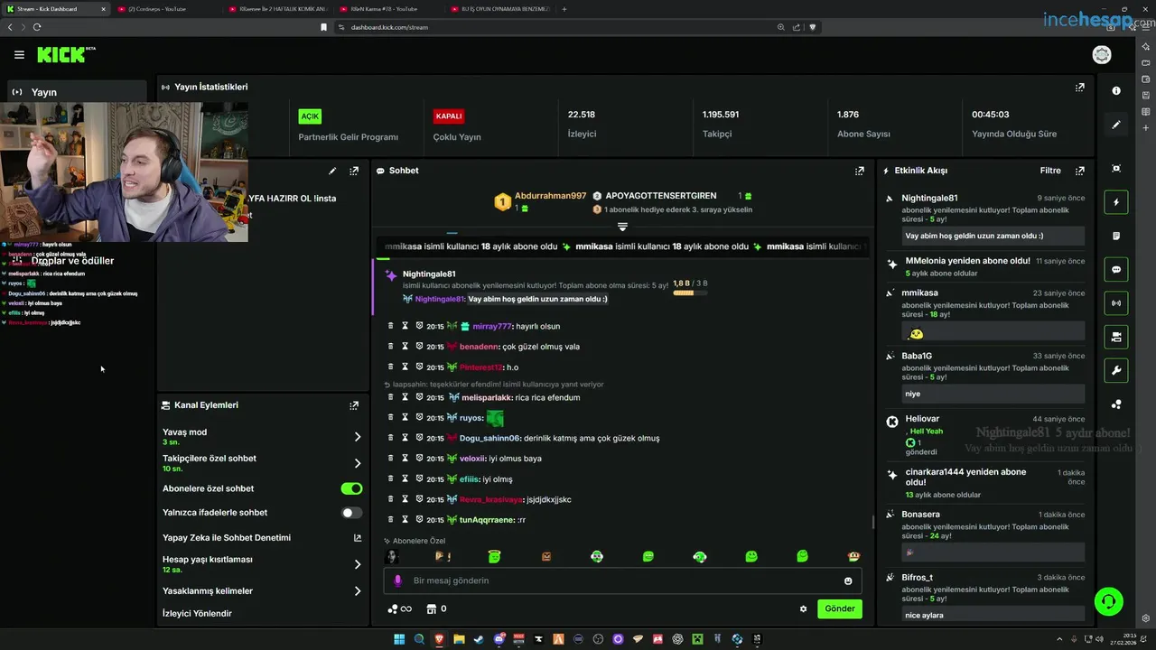The image size is (1156, 650).
Task: Pop out the stream info panel next to pencil
Action: (x=354, y=171)
